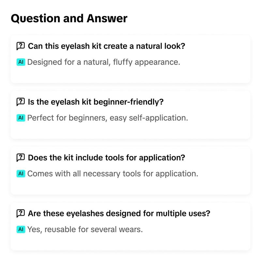Open the question "Is the eyelash kit beginner-friendly?"
The width and height of the screenshot is (261, 261).
96,102
